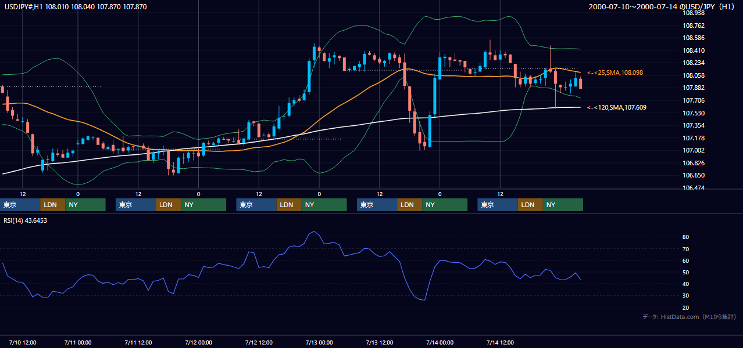This screenshot has height=348, width=743.
Task: Click the first 東京 session block
Action: pyautogui.click(x=20, y=205)
